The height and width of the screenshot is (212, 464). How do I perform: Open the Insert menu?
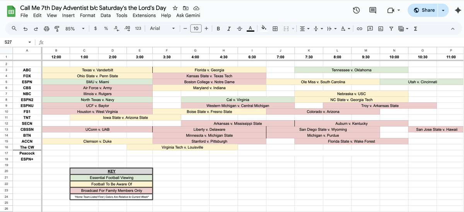tap(68, 15)
